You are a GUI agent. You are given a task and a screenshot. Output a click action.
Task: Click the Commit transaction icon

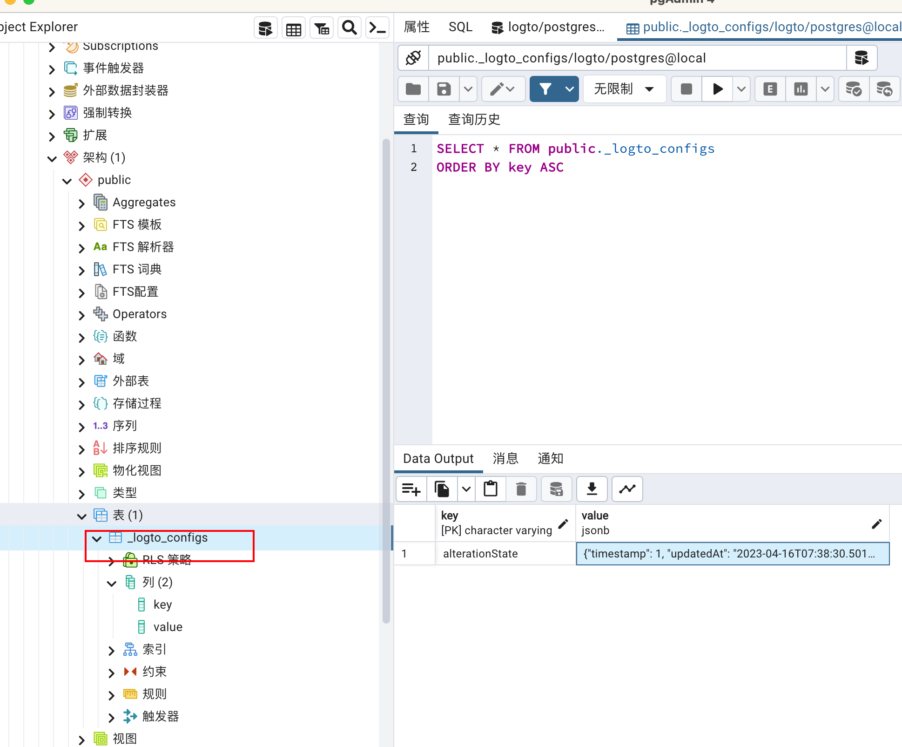click(x=854, y=89)
